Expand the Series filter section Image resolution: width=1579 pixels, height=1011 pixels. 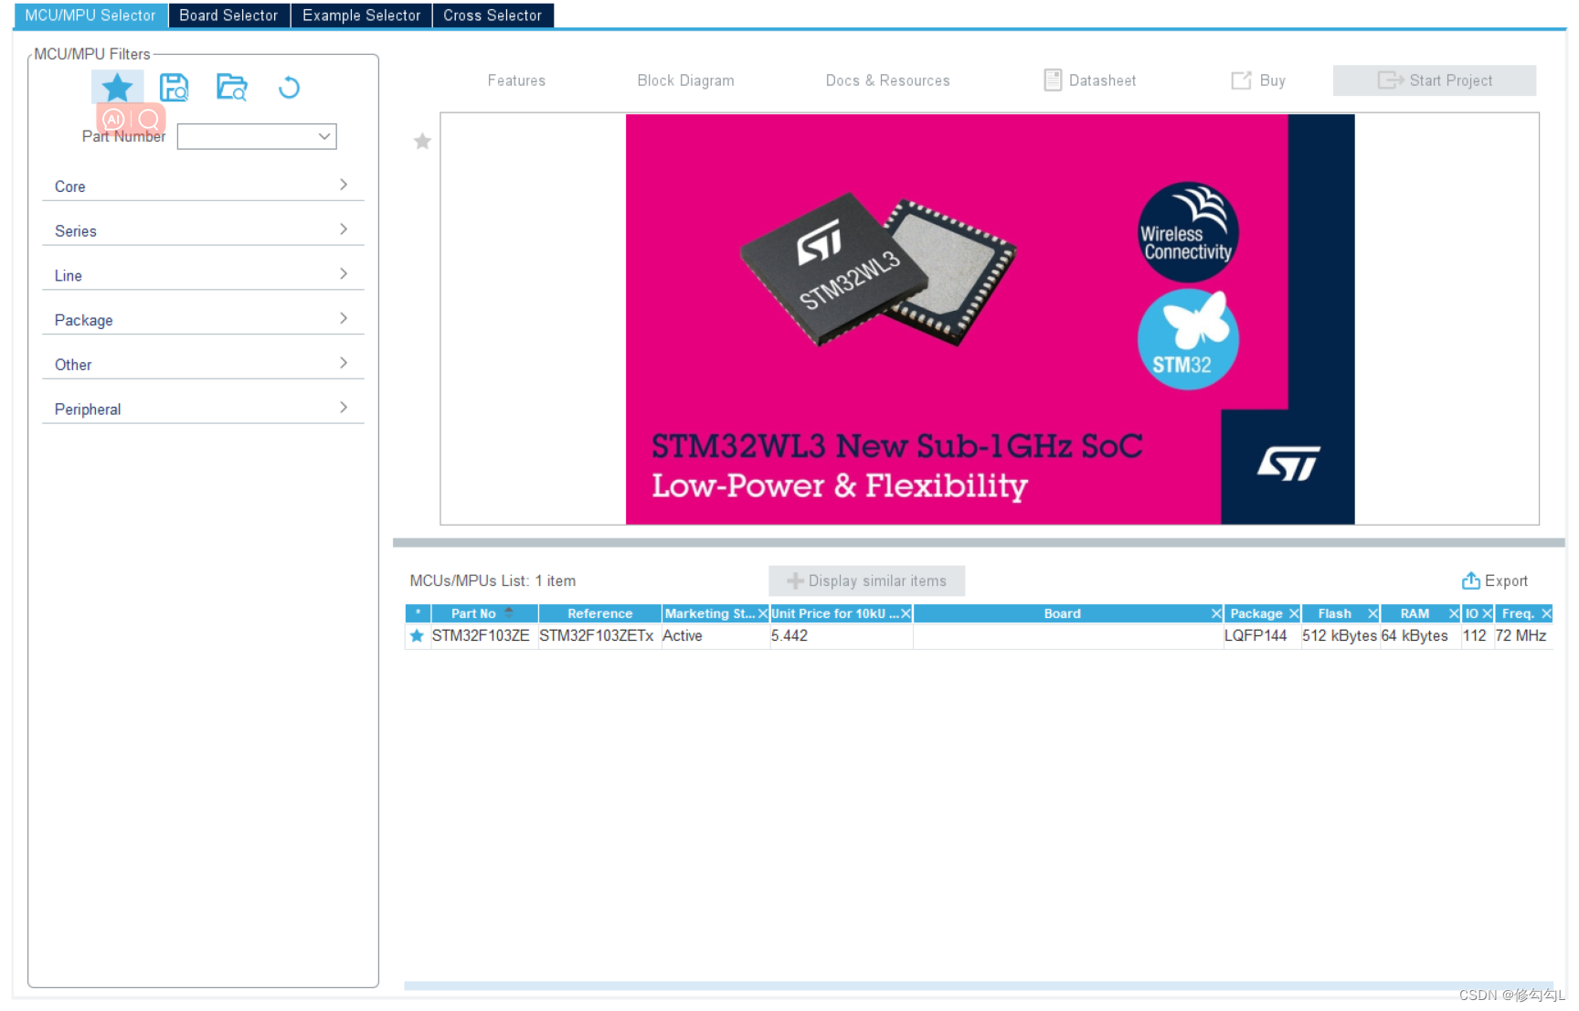(203, 230)
